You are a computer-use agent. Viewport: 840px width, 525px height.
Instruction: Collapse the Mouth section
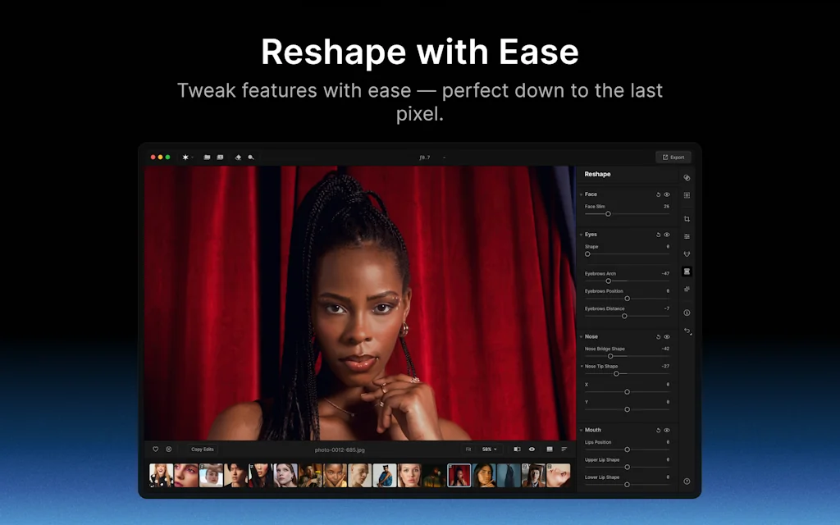click(582, 429)
